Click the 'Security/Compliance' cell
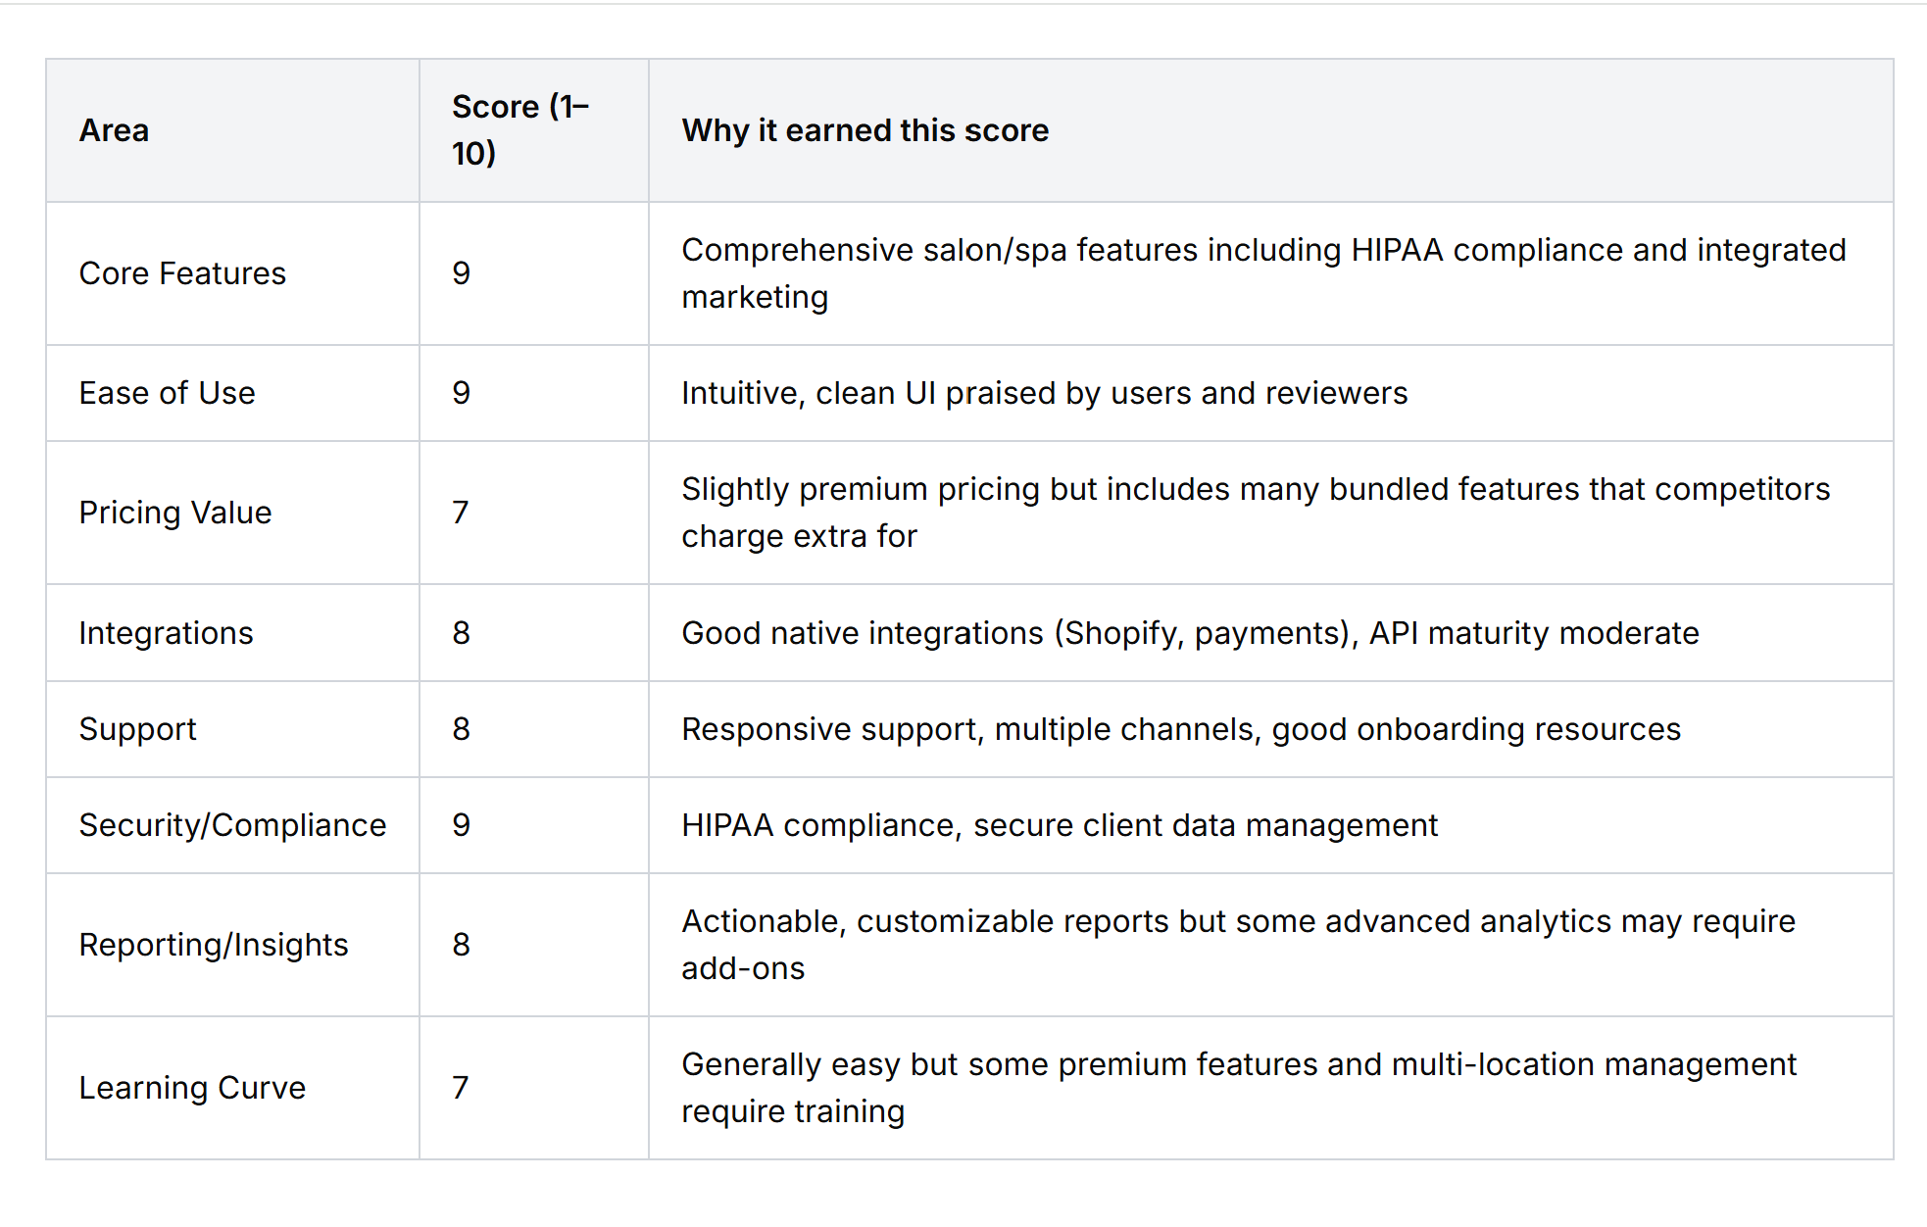1927x1227 pixels. pos(232,825)
